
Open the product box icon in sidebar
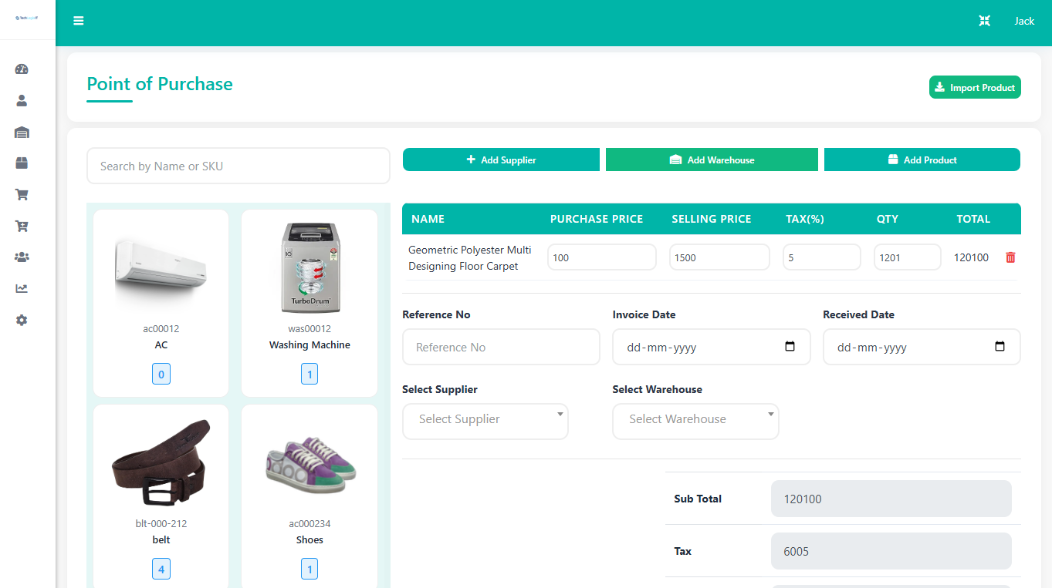click(22, 163)
